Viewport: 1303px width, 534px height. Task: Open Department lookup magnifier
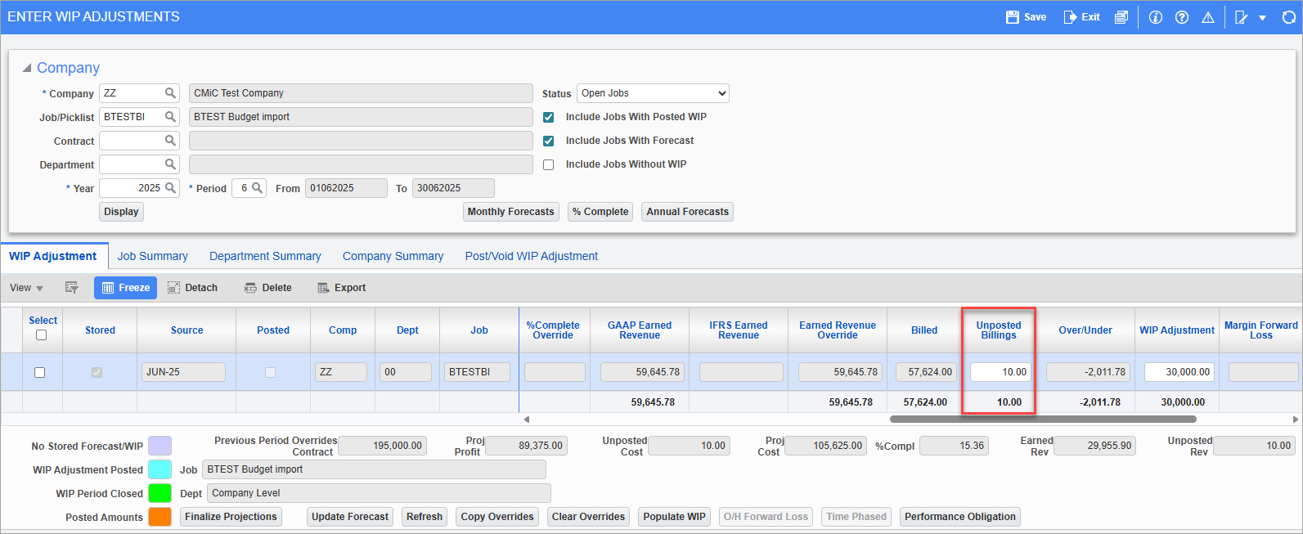point(170,164)
